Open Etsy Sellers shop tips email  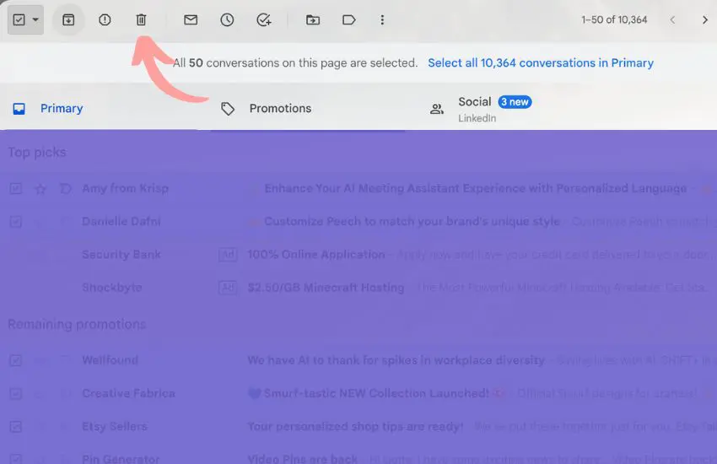(358, 426)
